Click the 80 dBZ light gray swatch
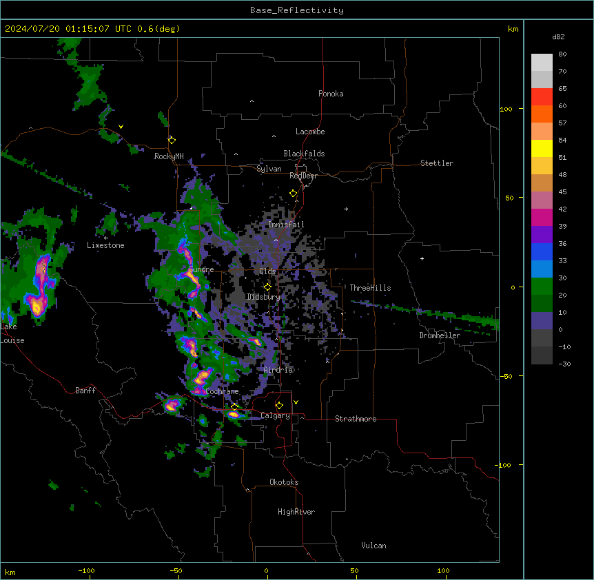The height and width of the screenshot is (580, 594). click(542, 63)
